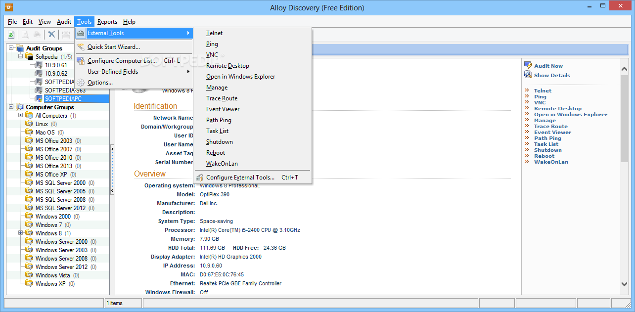The image size is (635, 312).
Task: Click the Task List link in right panel
Action: tap(546, 144)
